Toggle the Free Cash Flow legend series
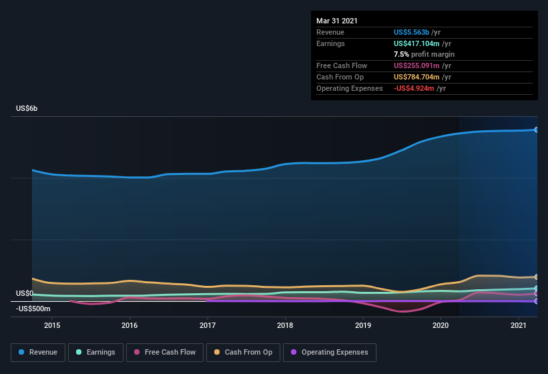 [x=165, y=353]
